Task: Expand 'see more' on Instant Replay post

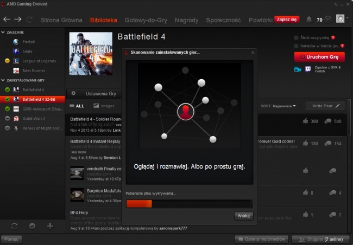Action: [79, 152]
